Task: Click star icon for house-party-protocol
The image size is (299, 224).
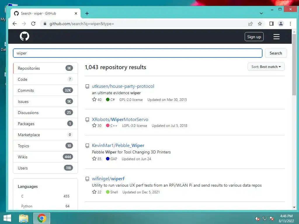Action: point(94,99)
